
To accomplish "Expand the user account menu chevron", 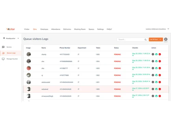I will coord(168,29).
